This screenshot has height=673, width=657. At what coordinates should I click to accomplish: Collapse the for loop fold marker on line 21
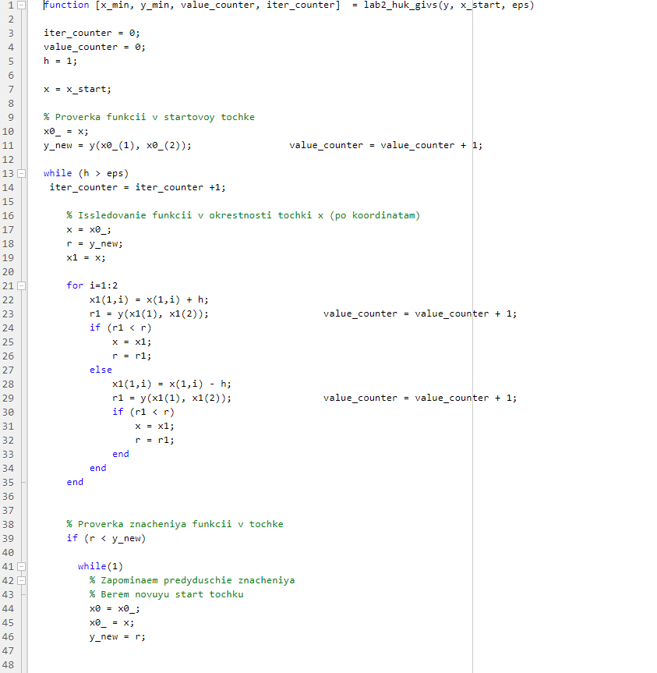(x=21, y=285)
